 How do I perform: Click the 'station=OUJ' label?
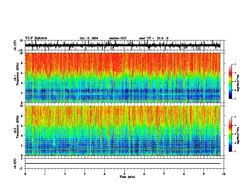point(118,38)
